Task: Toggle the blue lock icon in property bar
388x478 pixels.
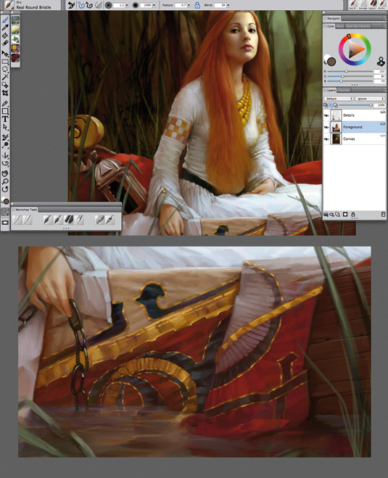Action: (x=197, y=5)
